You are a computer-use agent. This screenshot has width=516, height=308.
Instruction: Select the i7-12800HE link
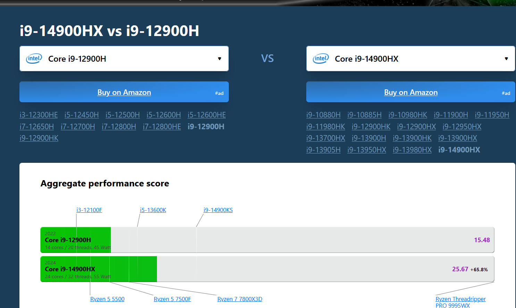(162, 126)
